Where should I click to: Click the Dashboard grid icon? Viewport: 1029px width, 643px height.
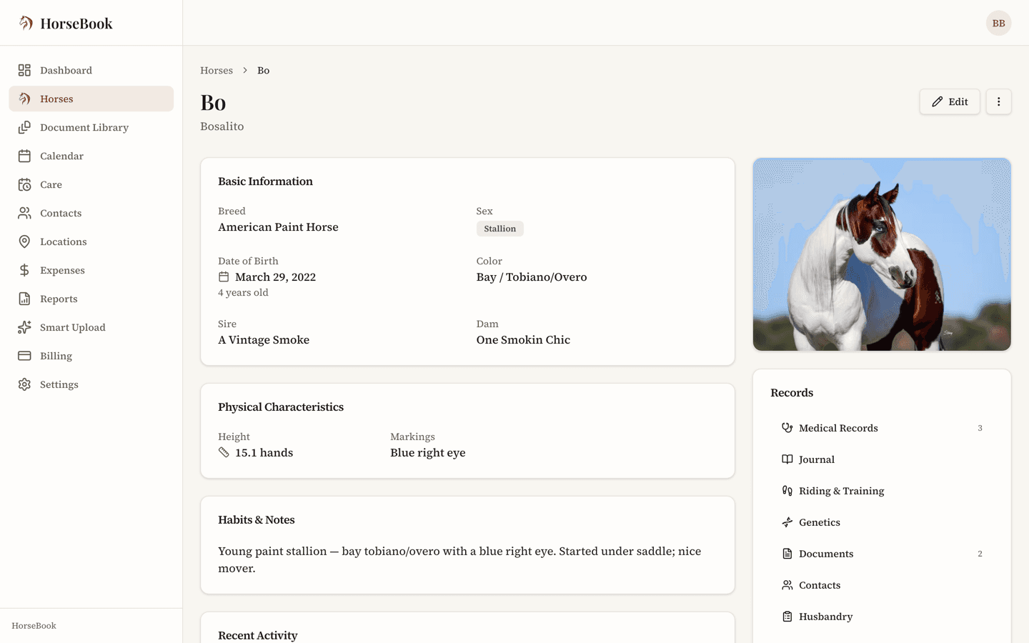(x=24, y=70)
